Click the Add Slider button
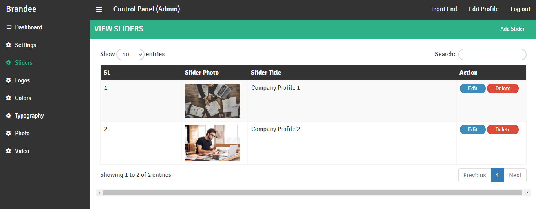 point(512,29)
